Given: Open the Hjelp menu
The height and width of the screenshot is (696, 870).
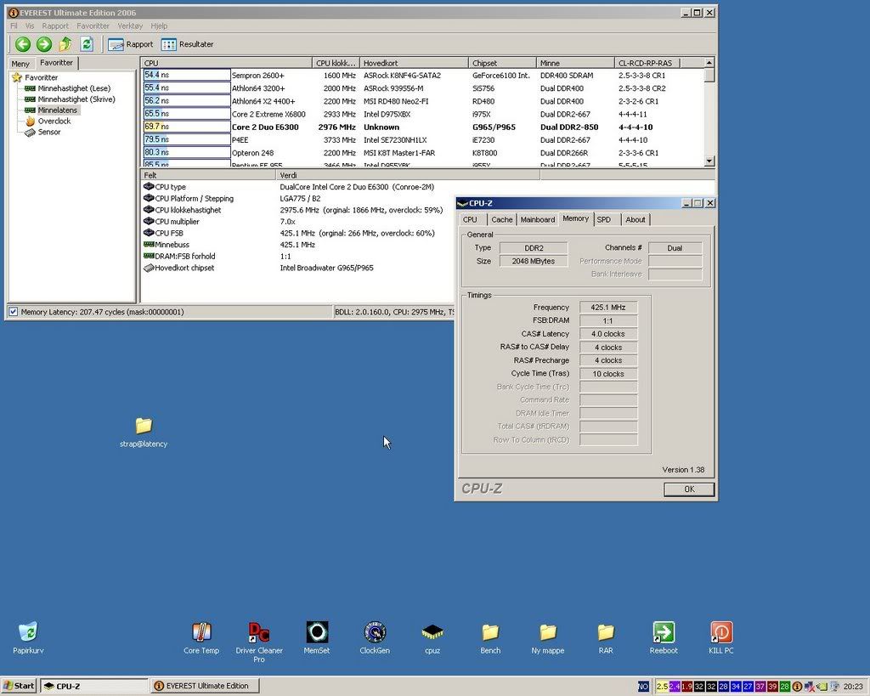Looking at the screenshot, I should pyautogui.click(x=159, y=26).
